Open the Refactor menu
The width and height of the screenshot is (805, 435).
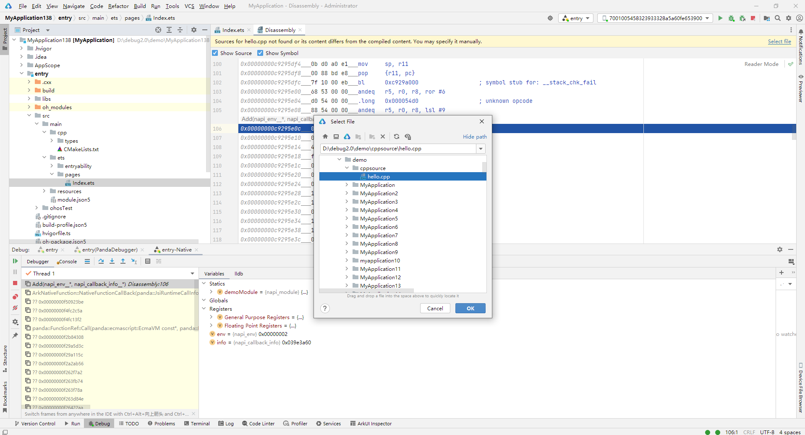tap(118, 6)
